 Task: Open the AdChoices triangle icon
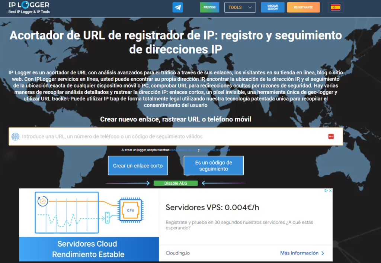click(326, 191)
